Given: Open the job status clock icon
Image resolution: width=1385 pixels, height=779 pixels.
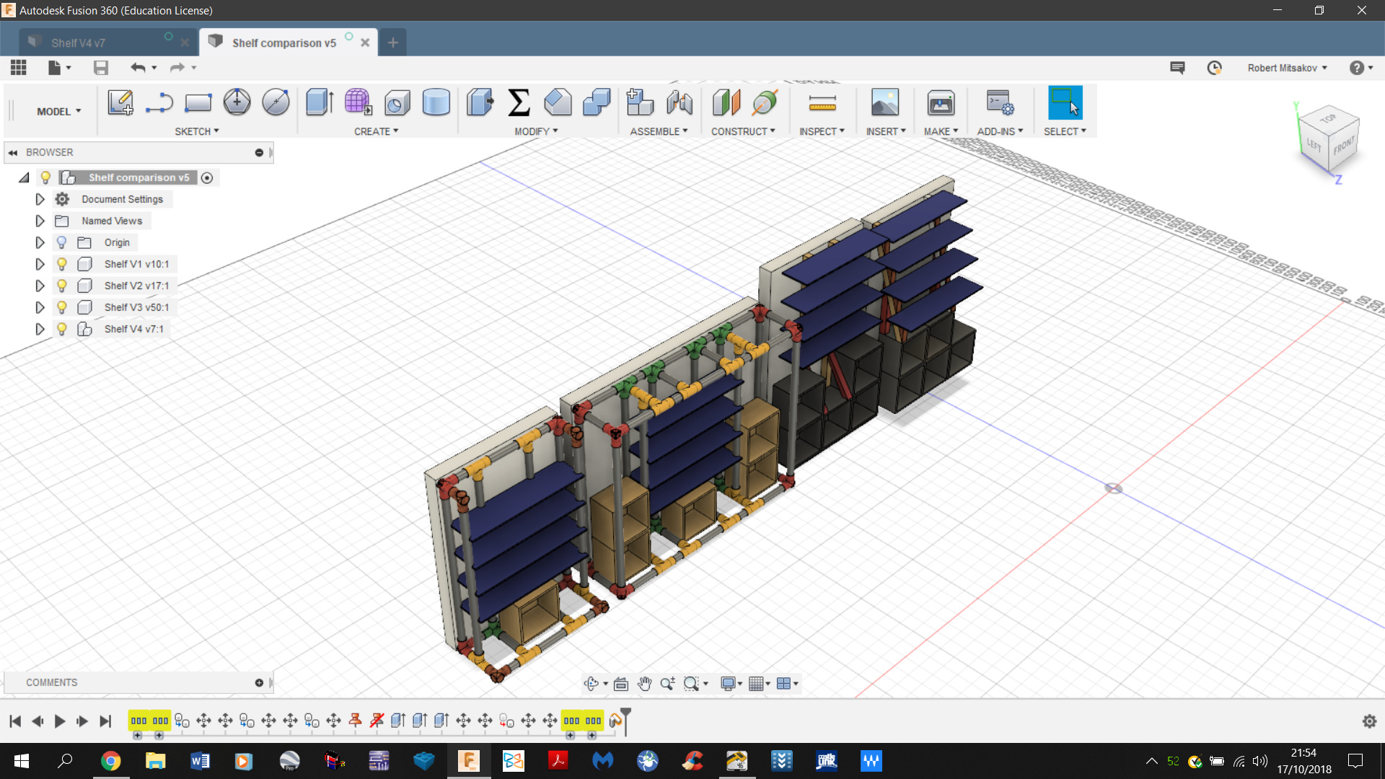Looking at the screenshot, I should (1215, 68).
